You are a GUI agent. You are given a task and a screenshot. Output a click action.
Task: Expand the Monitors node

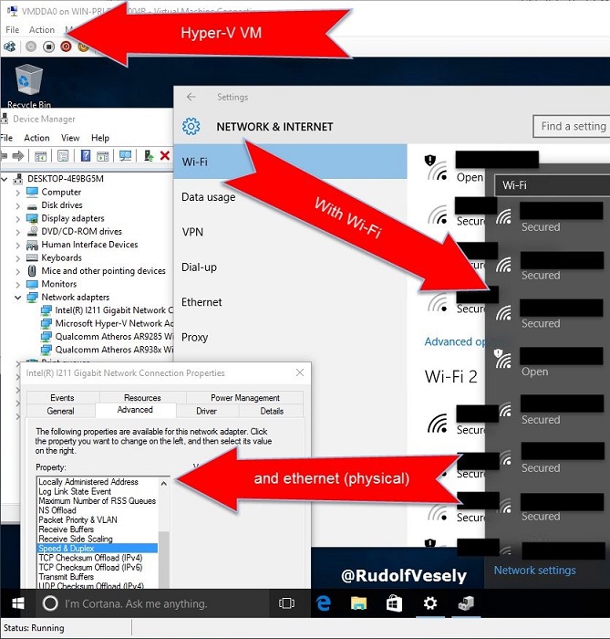point(17,285)
